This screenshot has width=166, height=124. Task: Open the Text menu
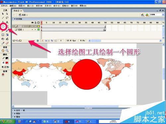pyautogui.click(x=48, y=6)
